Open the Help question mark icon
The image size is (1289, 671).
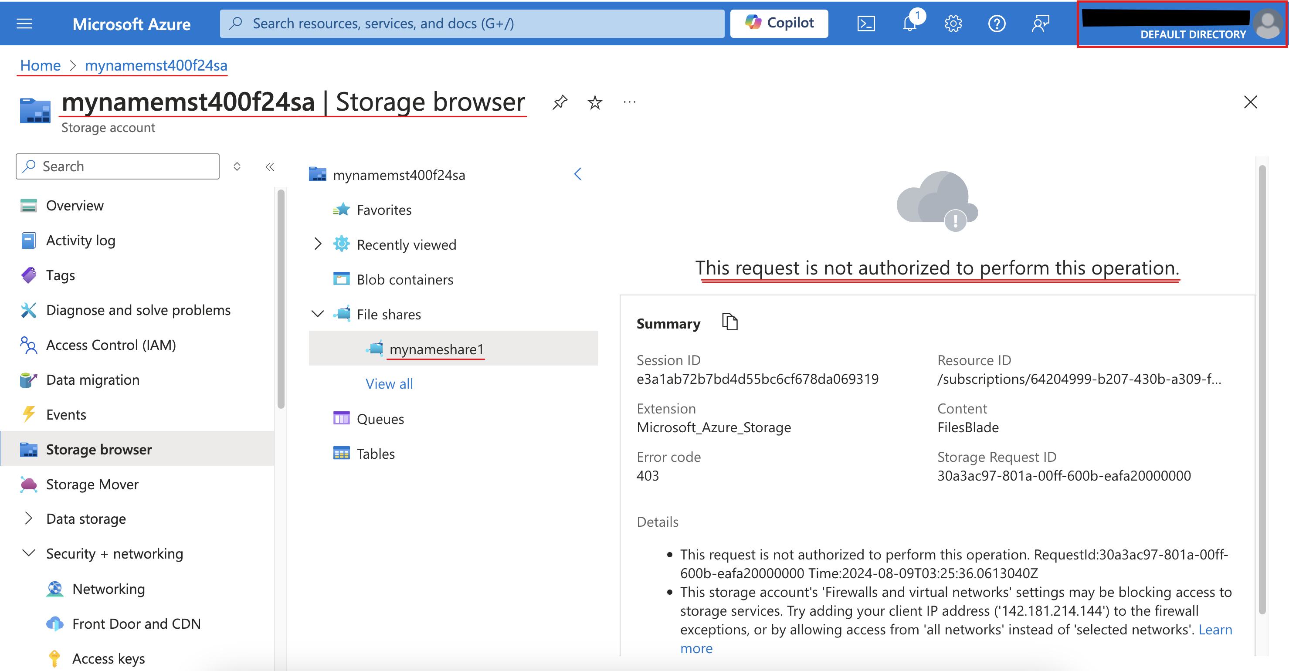pos(997,24)
